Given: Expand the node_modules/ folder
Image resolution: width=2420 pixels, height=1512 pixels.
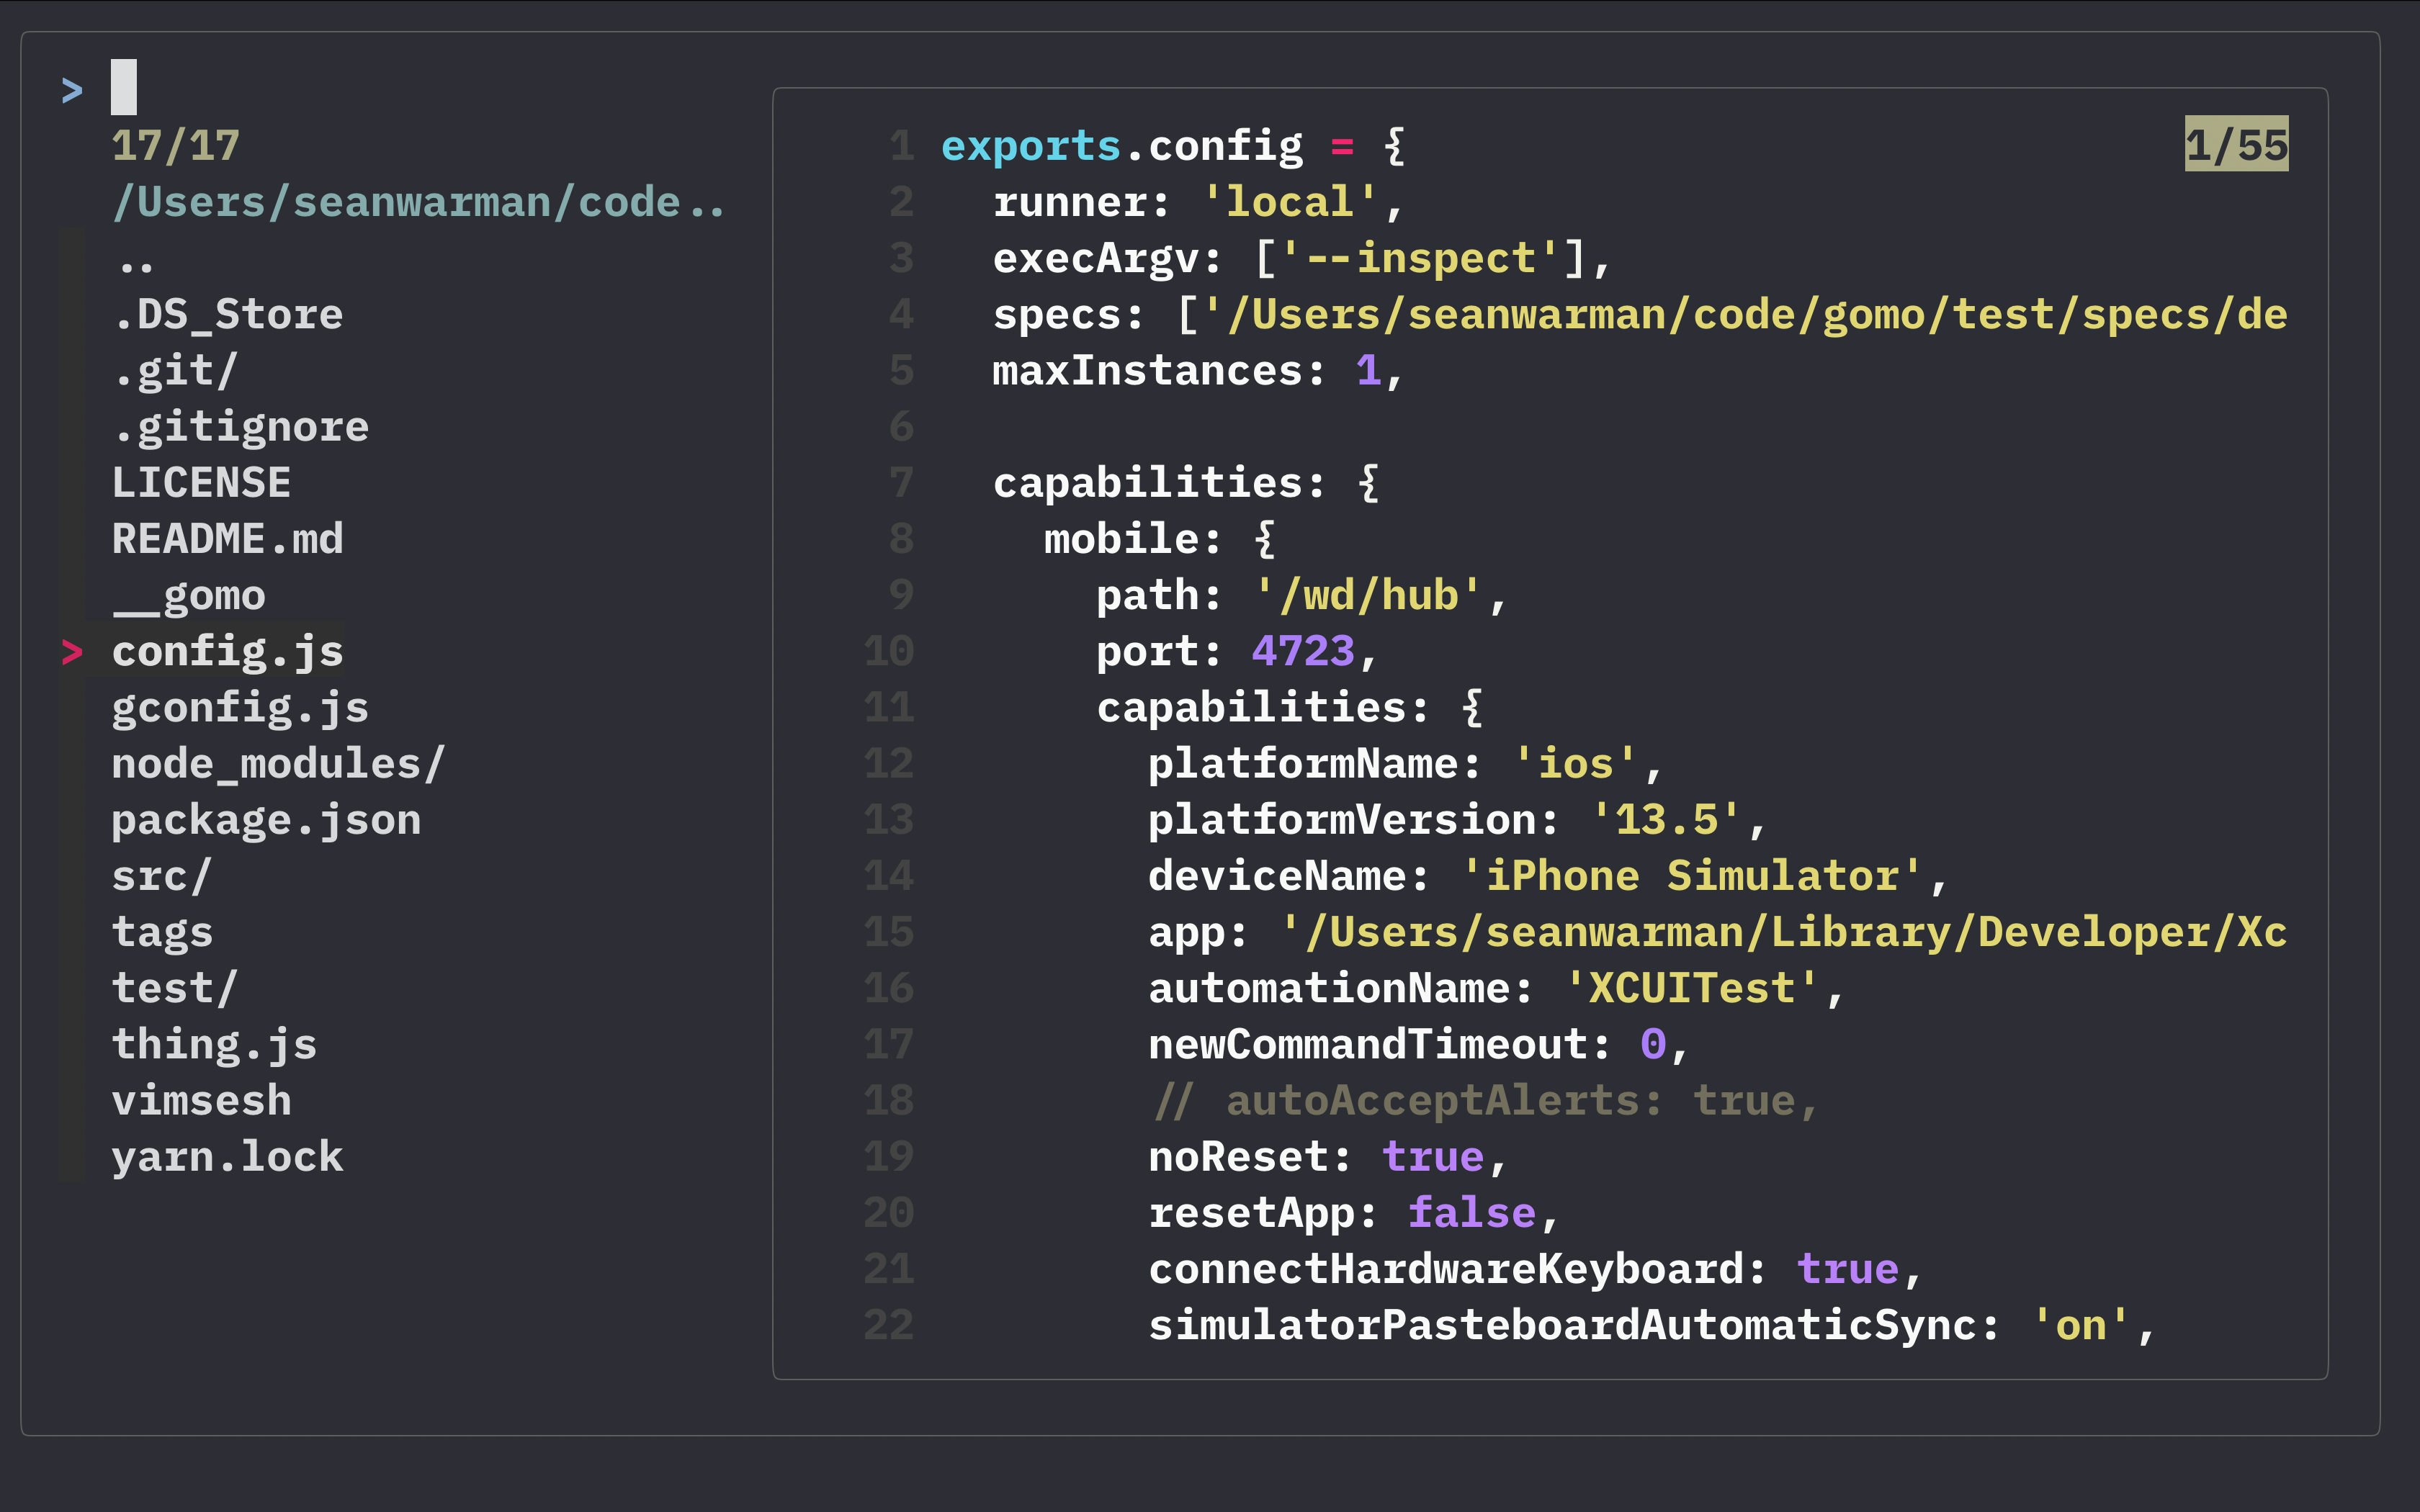Looking at the screenshot, I should click(278, 764).
